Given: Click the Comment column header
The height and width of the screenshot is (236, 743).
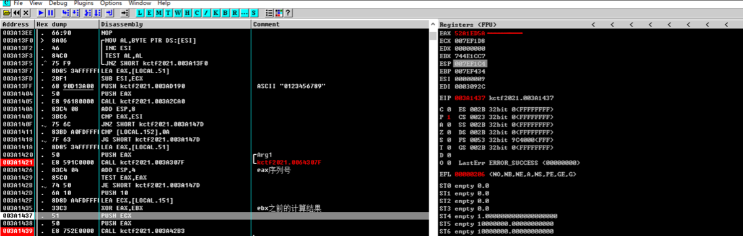Looking at the screenshot, I should click(339, 24).
